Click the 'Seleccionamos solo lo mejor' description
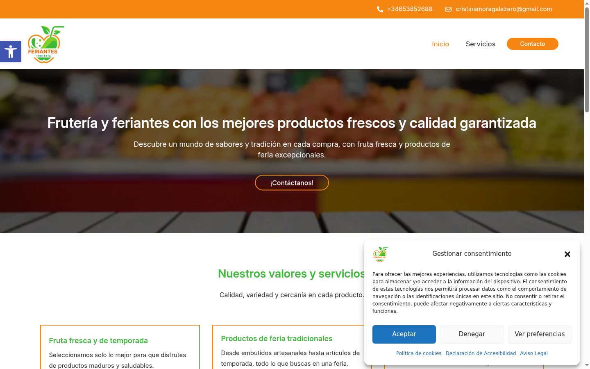 click(118, 360)
